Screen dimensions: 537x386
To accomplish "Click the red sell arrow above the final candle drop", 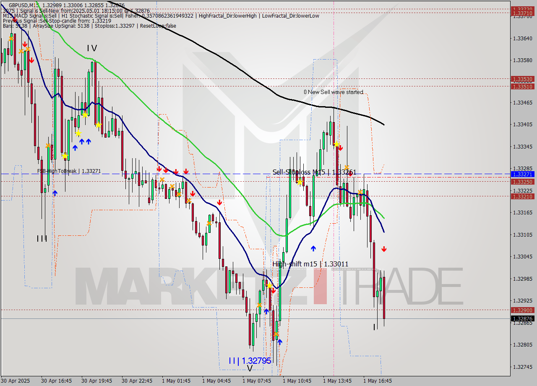I will [x=384, y=248].
